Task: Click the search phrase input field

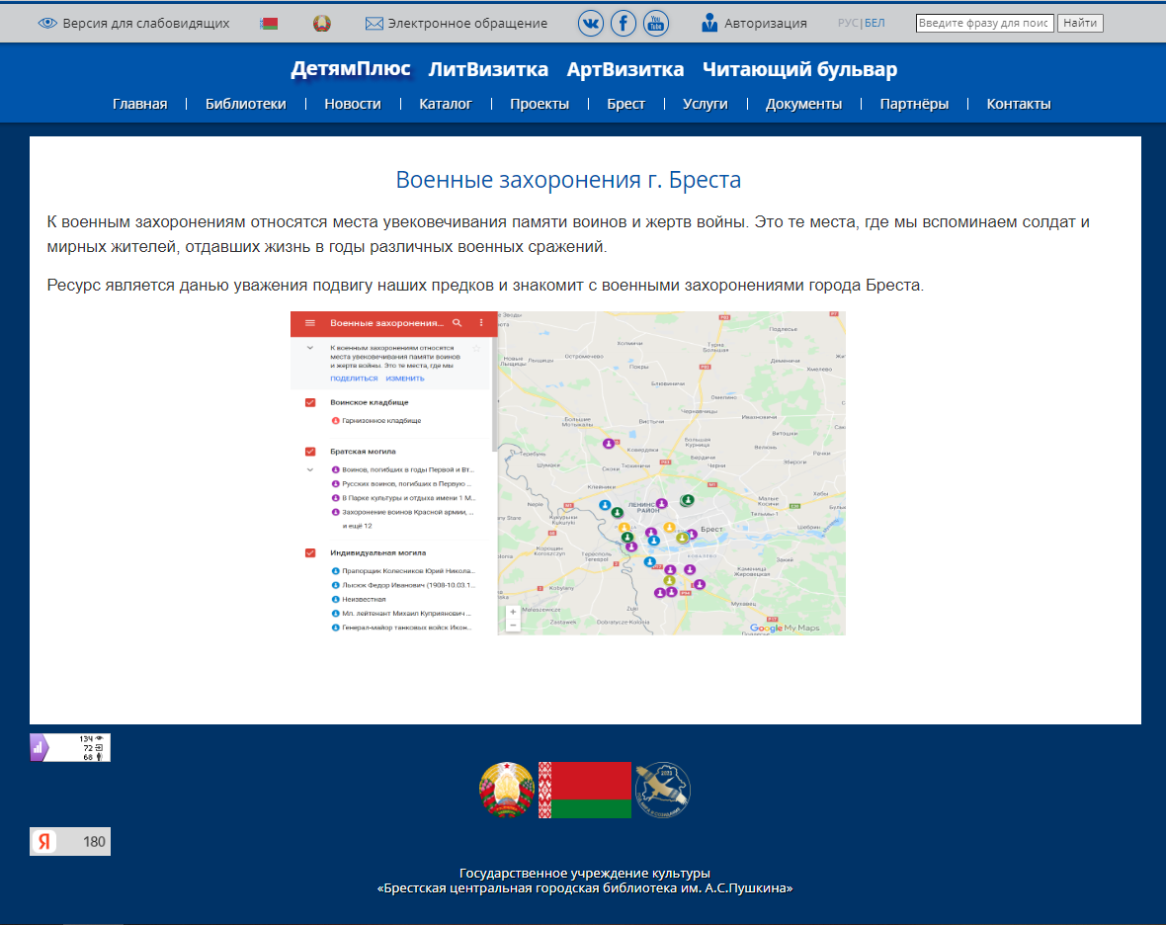Action: (984, 23)
